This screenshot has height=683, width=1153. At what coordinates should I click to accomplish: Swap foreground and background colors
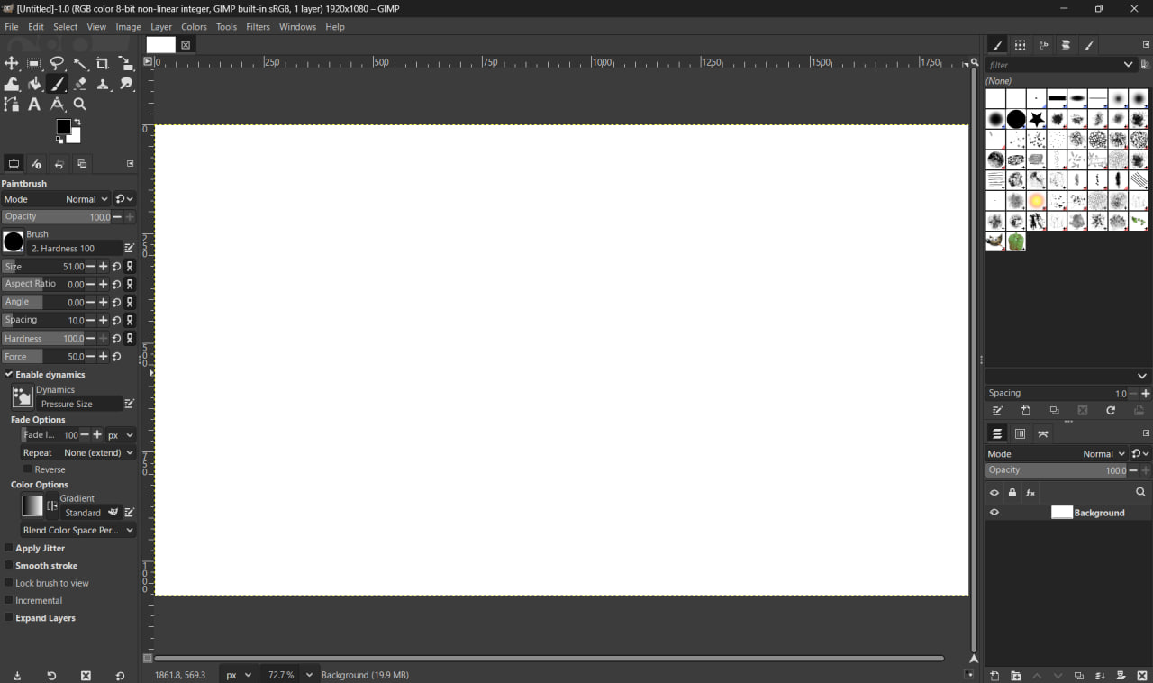click(x=77, y=123)
